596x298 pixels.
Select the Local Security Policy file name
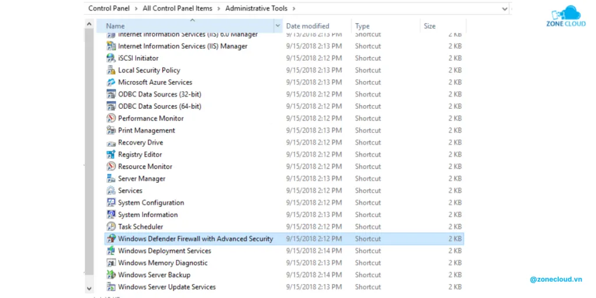click(149, 70)
